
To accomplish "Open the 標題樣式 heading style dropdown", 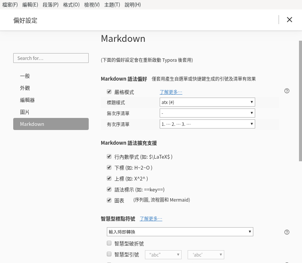I will (207, 102).
